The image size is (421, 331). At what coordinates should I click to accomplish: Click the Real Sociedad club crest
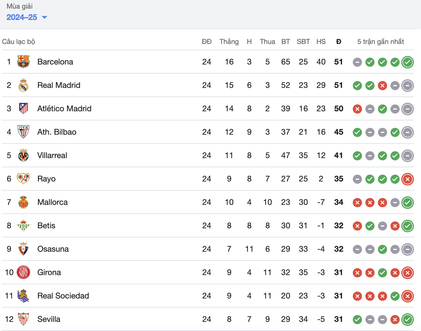(23, 296)
